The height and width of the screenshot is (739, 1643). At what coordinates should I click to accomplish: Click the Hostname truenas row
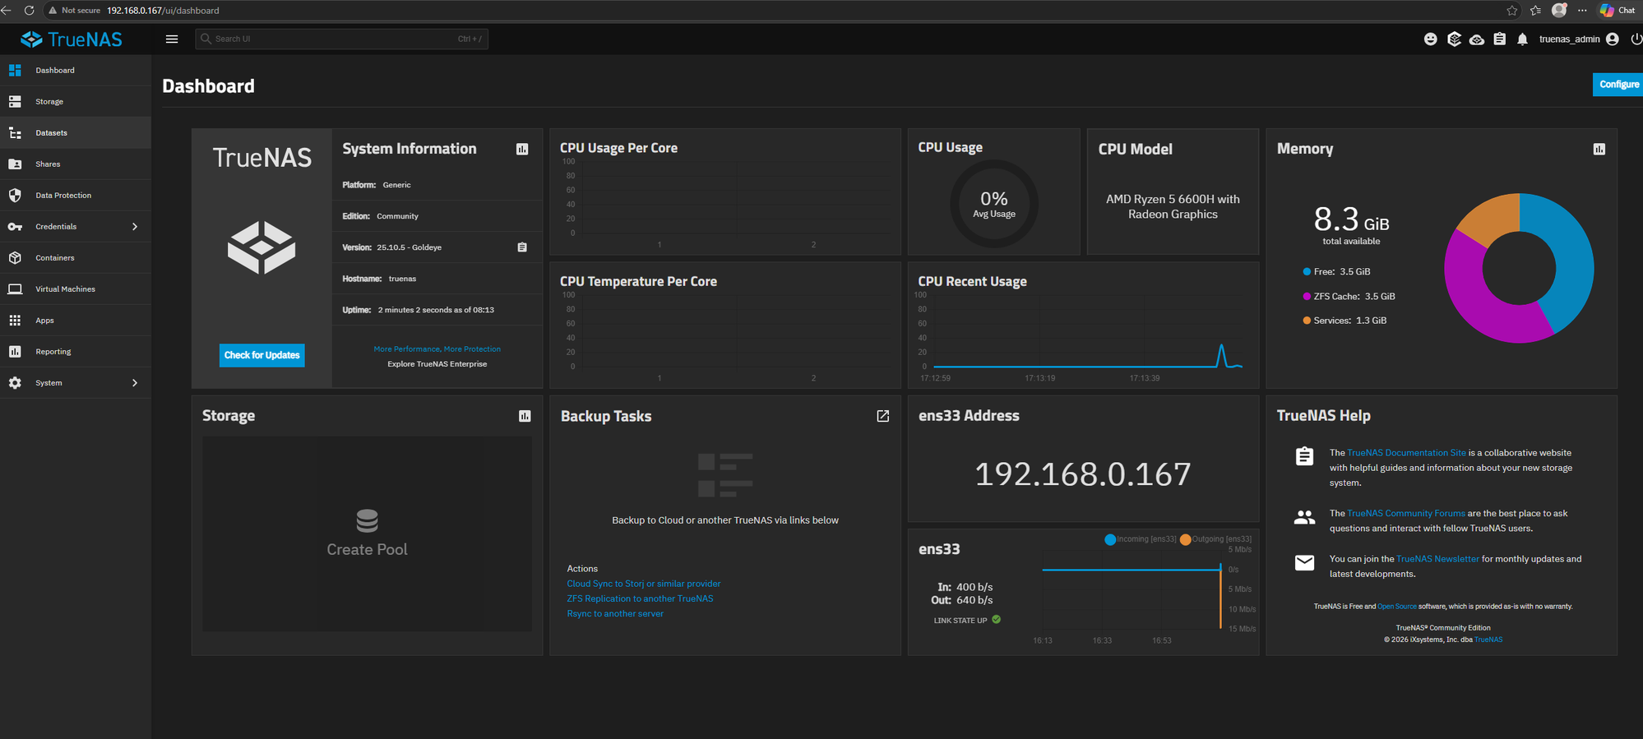[437, 279]
